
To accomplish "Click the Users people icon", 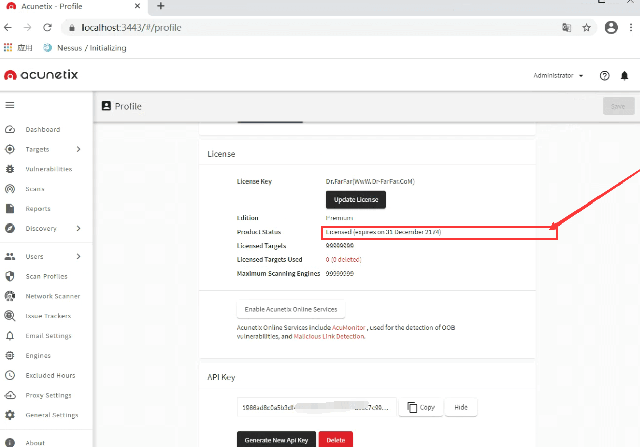I will pos(10,257).
